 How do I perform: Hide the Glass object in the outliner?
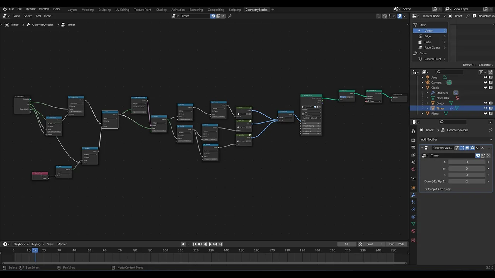(486, 103)
